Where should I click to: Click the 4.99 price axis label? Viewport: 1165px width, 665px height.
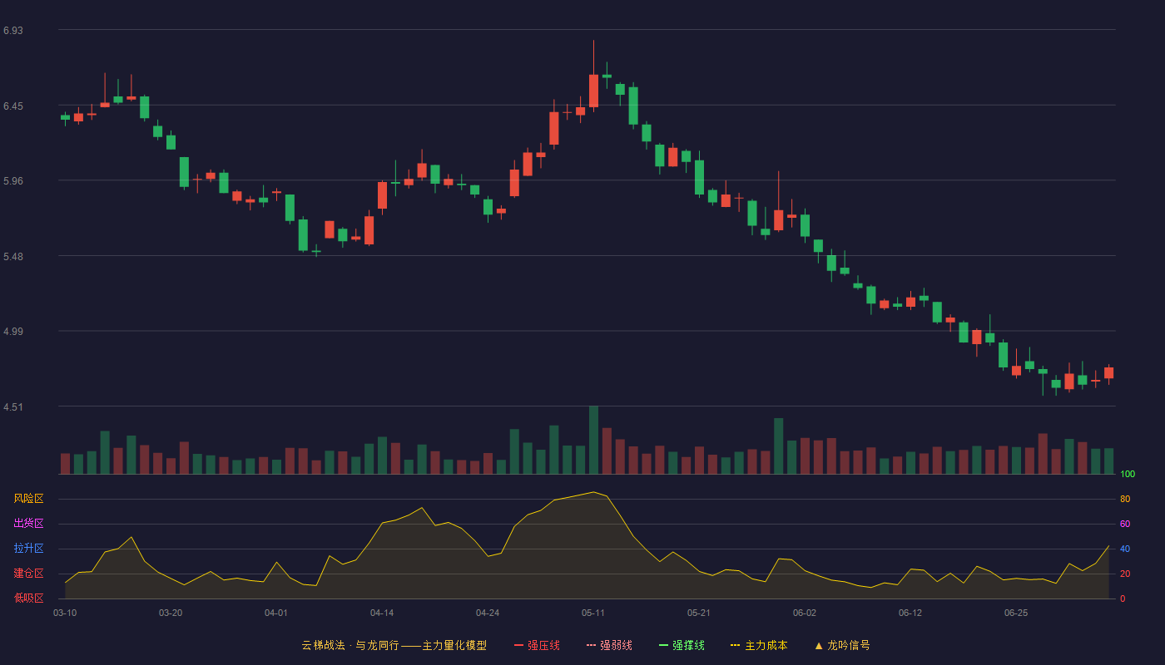coord(13,332)
